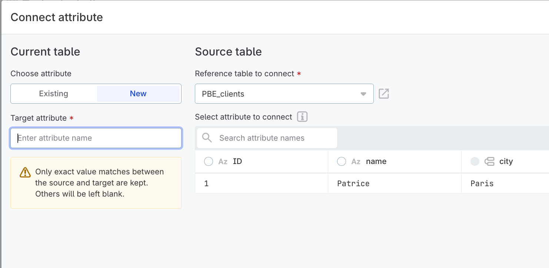Image resolution: width=549 pixels, height=268 pixels.
Task: Switch to the Existing attribute tab
Action: tap(53, 94)
